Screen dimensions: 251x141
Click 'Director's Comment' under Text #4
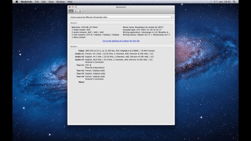tap(94, 79)
